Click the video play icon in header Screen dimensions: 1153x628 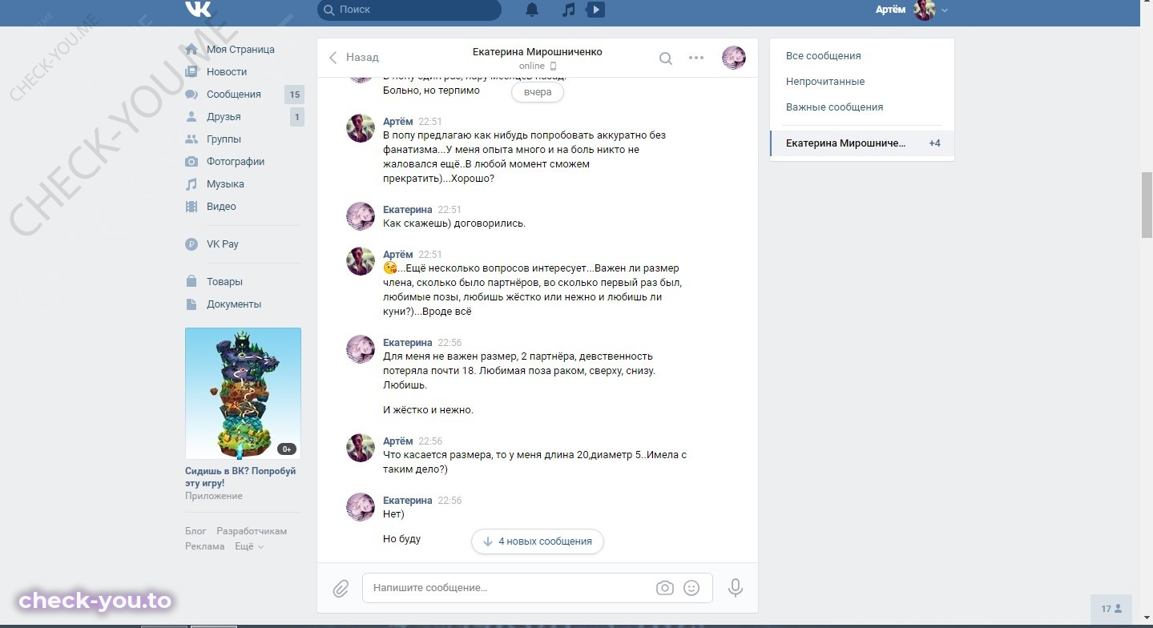[x=595, y=10]
